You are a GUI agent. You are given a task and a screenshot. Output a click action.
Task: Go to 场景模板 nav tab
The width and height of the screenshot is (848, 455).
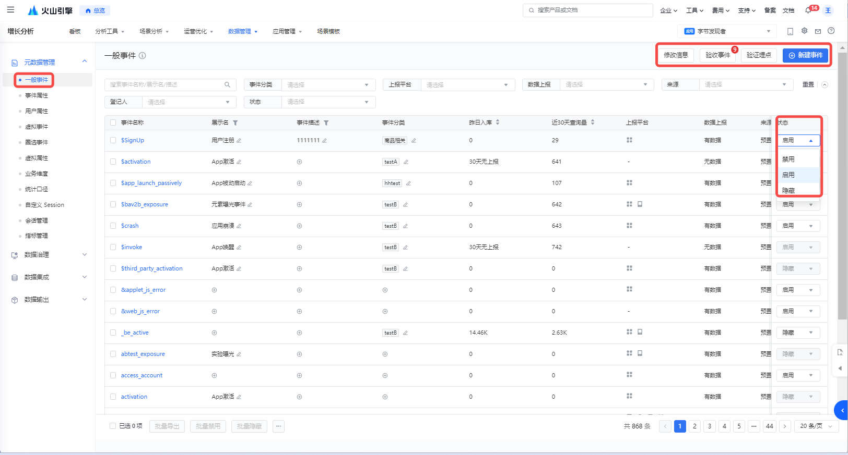point(328,31)
